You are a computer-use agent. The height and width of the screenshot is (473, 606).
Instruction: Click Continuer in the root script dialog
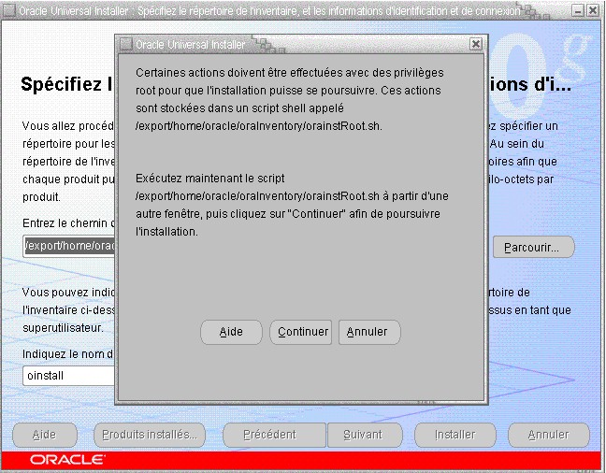point(303,332)
